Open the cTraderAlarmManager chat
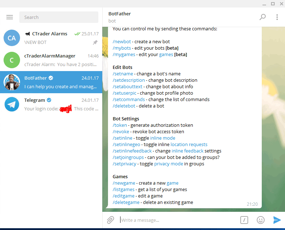This screenshot has width=285, height=230. tap(61, 60)
